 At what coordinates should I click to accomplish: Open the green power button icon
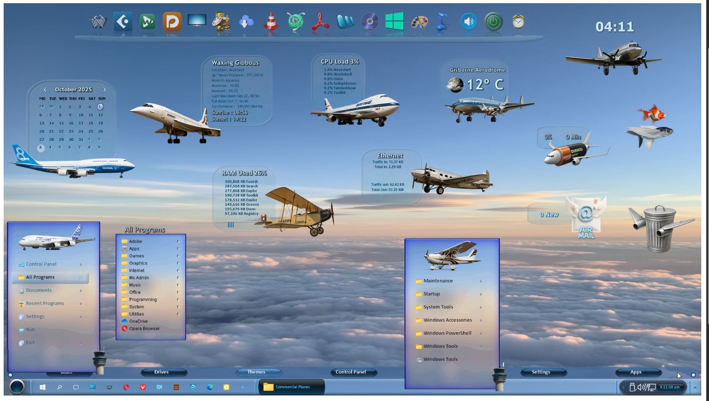click(x=493, y=22)
